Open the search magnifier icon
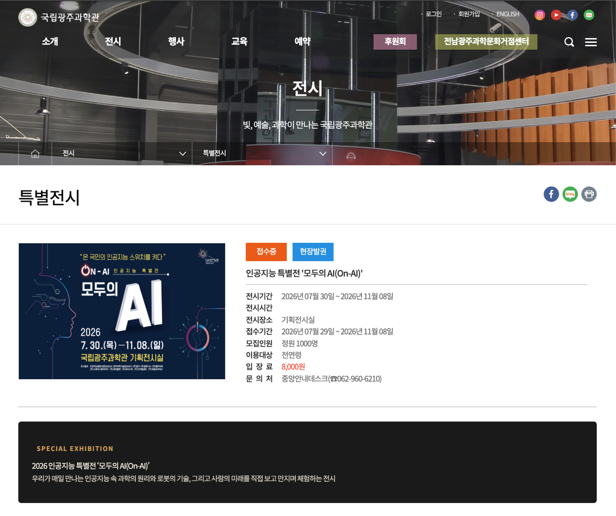Viewport: 616px width, 516px height. (569, 42)
